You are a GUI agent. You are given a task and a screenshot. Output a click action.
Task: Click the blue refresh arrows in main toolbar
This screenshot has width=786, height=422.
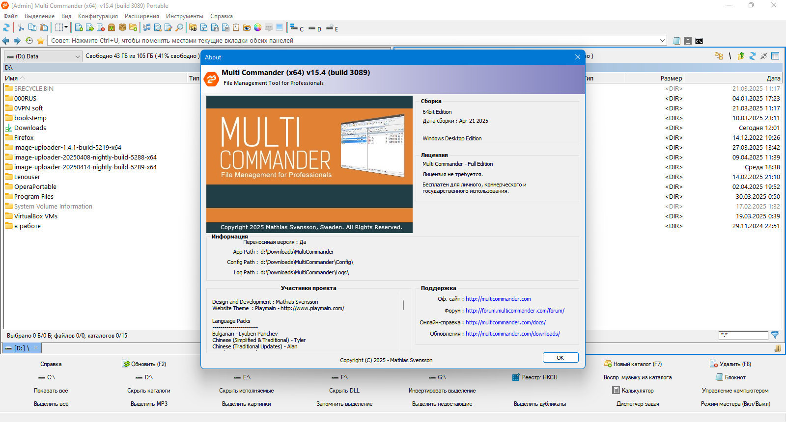[6, 27]
